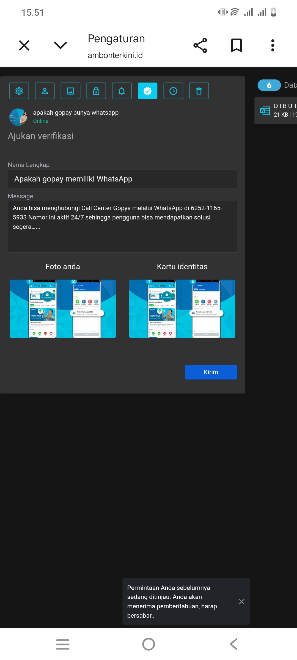The height and width of the screenshot is (660, 297).
Task: Click the Ajukan verifikasi heading
Action: click(41, 136)
